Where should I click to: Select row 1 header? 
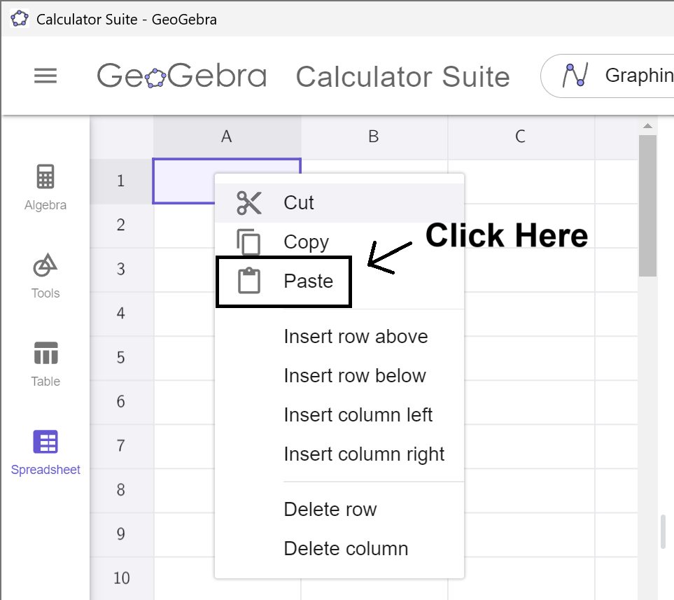click(x=121, y=181)
